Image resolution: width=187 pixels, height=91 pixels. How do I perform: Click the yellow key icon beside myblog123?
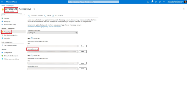tap(3, 10)
